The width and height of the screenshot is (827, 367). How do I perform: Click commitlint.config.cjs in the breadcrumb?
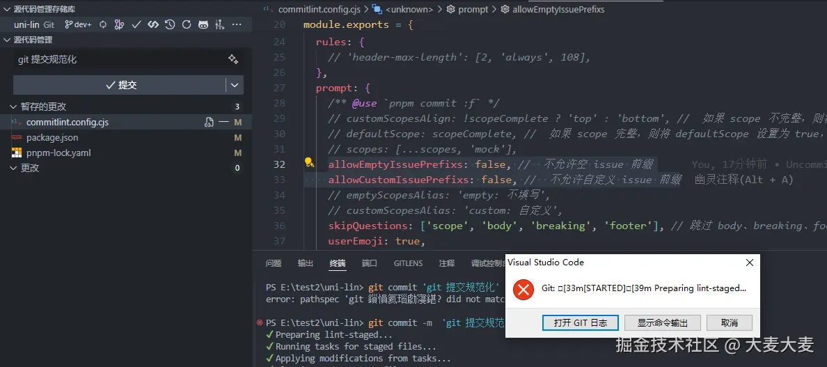coord(319,10)
